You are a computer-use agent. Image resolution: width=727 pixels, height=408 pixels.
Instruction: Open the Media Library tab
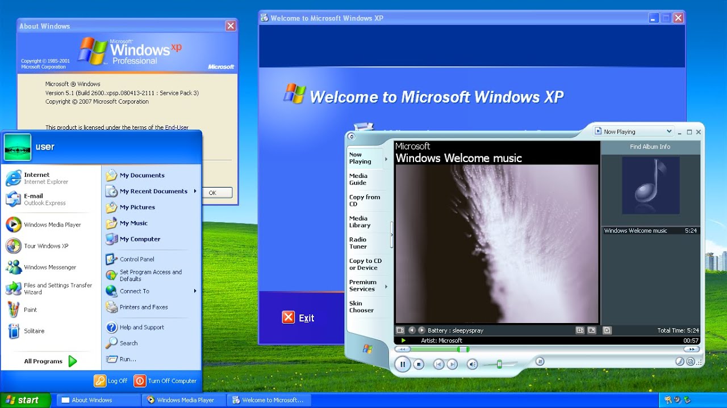coord(365,222)
